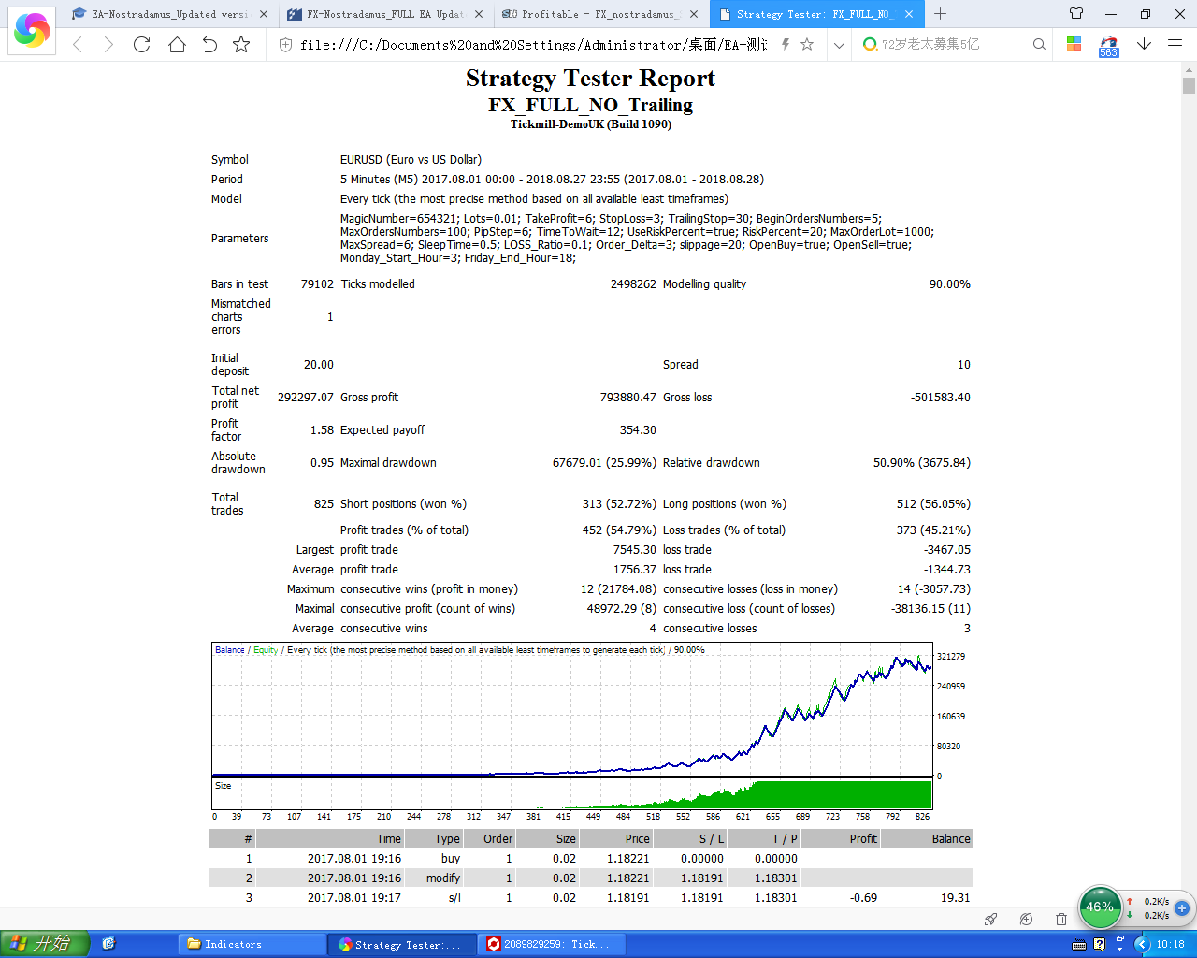
Task: Select the Strategy Tester: FX_FULL_NO tab
Action: click(815, 14)
